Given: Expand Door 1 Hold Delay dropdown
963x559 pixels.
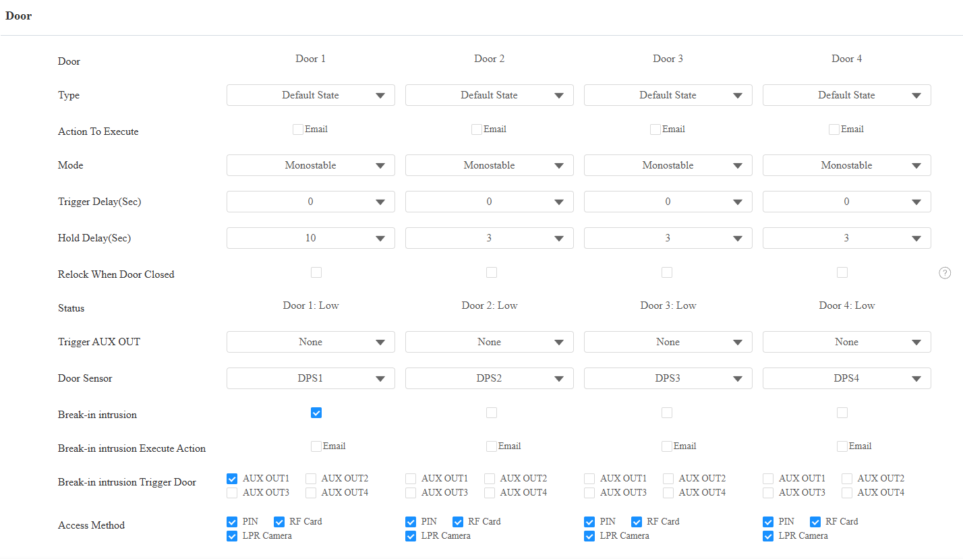Looking at the screenshot, I should coord(311,238).
